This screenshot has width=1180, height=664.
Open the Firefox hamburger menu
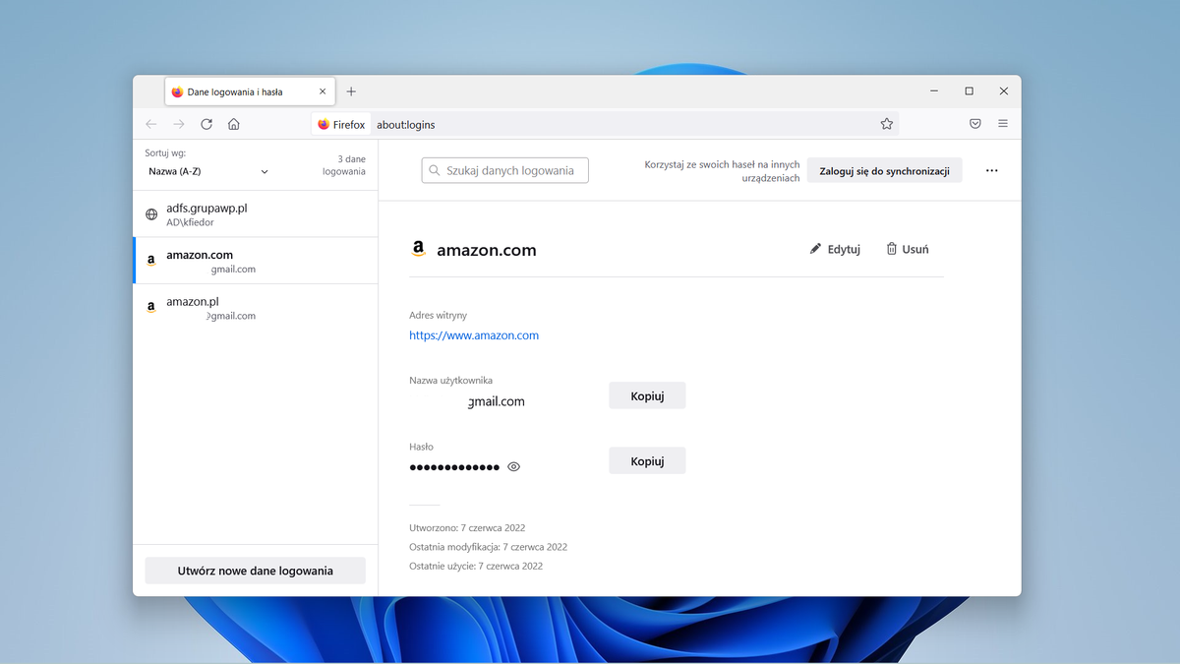point(1003,124)
